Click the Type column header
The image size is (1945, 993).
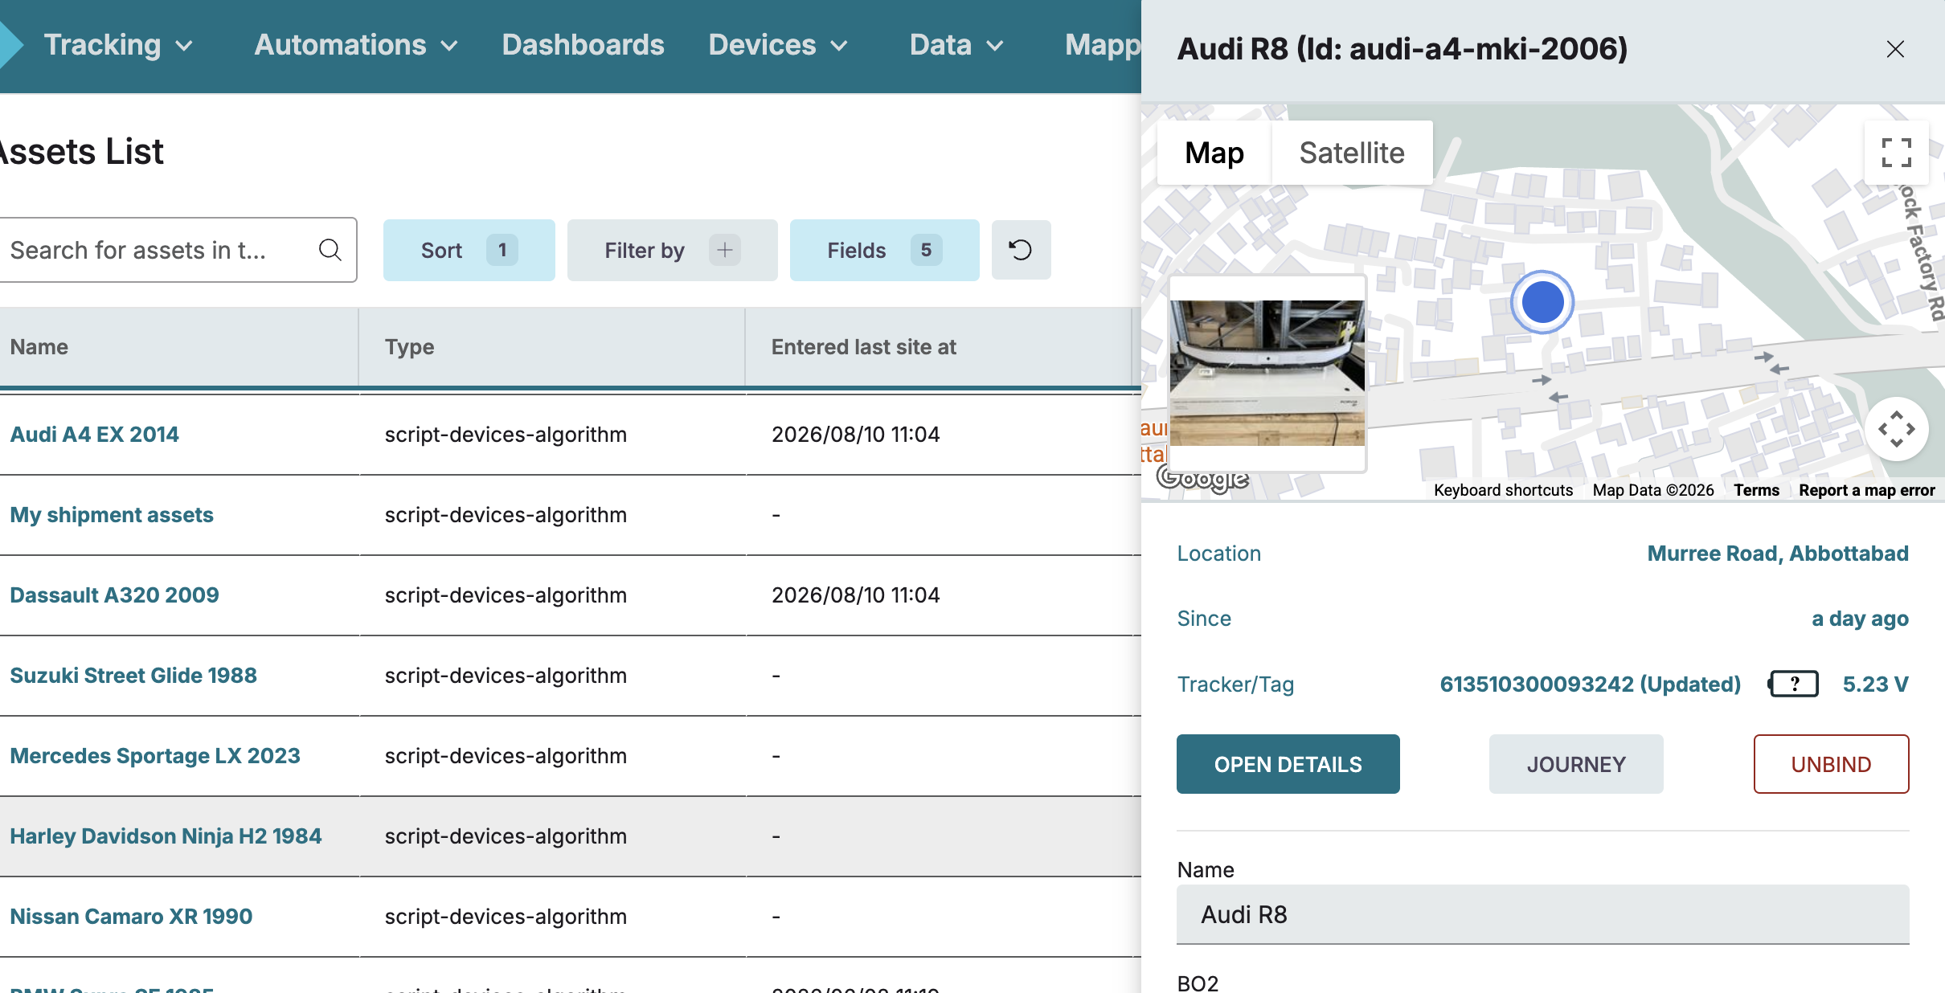click(x=552, y=347)
